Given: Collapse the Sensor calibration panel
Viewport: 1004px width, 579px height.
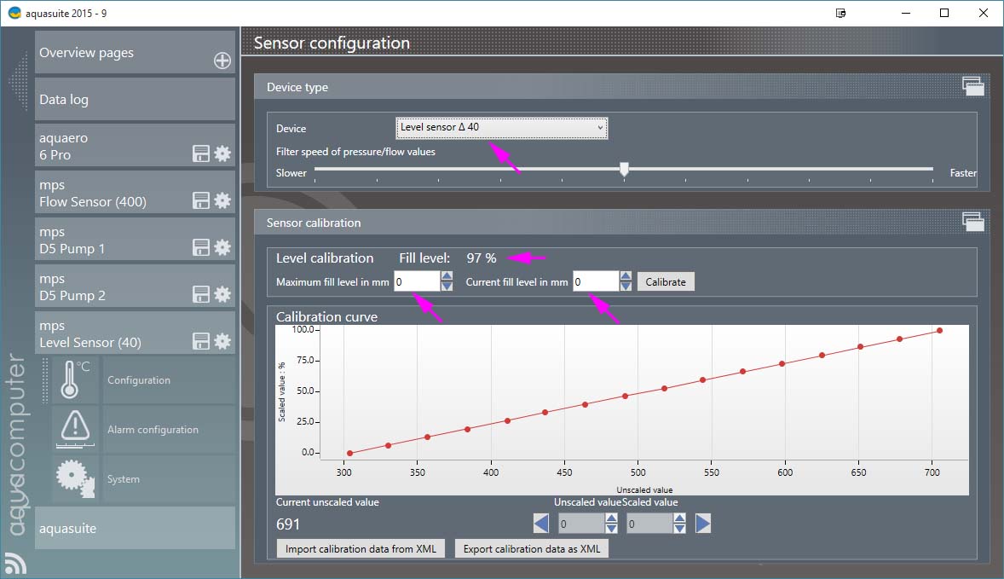Looking at the screenshot, I should coord(972,222).
